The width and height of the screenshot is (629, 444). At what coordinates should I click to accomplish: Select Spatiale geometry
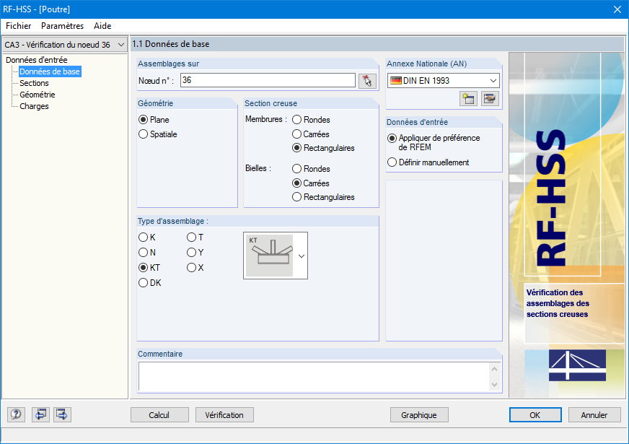tap(143, 132)
